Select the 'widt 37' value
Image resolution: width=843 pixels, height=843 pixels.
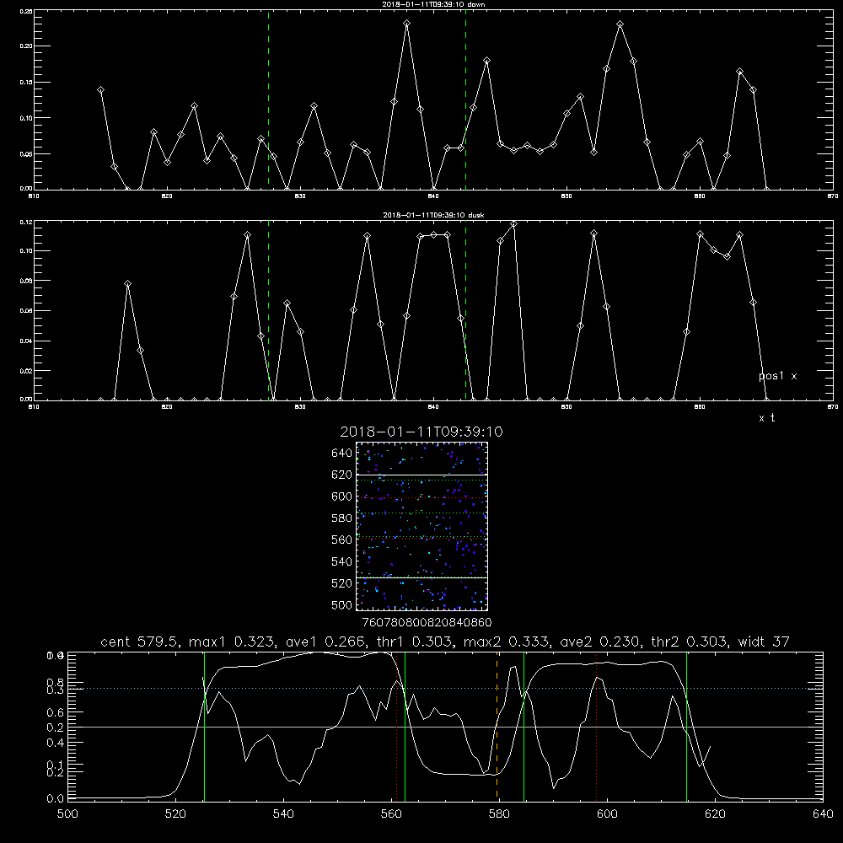[x=764, y=642]
